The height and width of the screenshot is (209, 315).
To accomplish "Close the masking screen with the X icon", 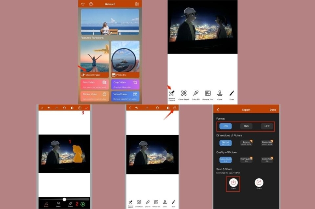I will 42,108.
